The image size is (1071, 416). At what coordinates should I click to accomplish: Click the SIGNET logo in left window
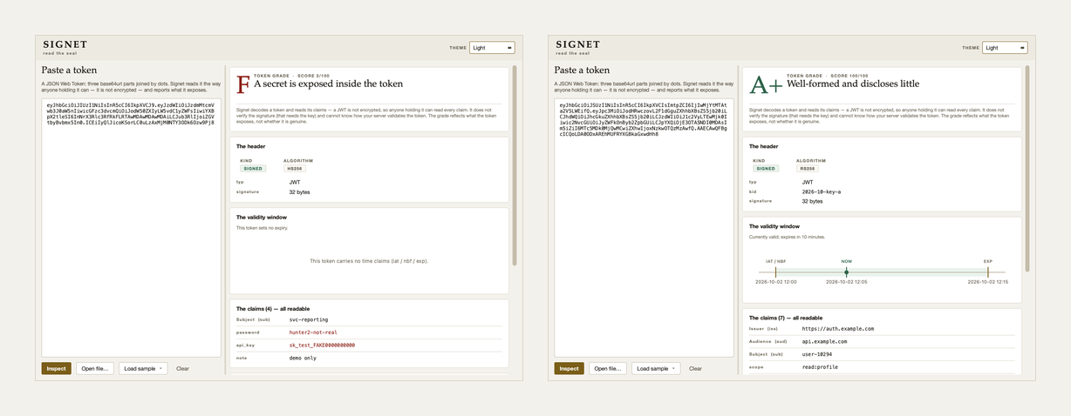tap(65, 44)
